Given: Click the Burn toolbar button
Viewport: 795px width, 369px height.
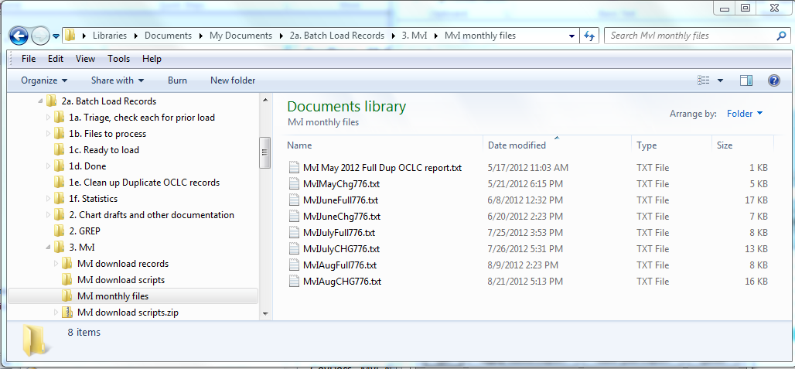Looking at the screenshot, I should (x=177, y=80).
